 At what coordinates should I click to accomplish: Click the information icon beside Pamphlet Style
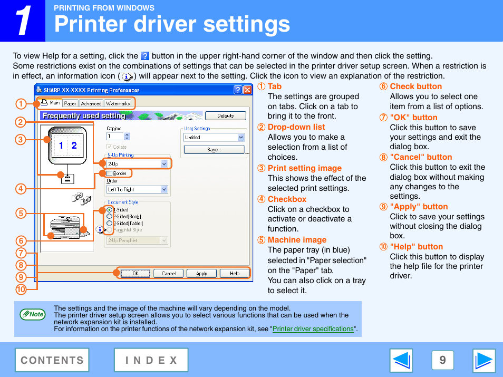[100, 229]
